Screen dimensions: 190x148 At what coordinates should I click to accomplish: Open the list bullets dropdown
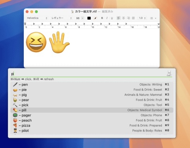153,18
